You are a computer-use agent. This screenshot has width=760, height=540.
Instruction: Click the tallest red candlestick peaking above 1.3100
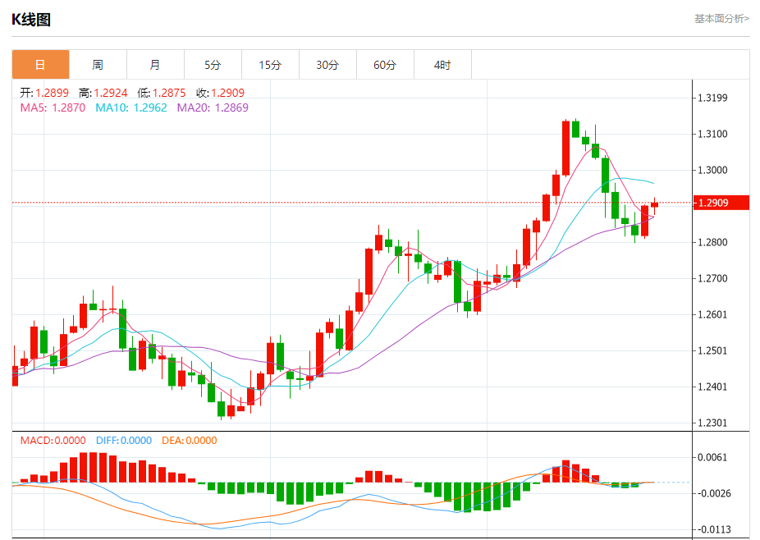[565, 148]
